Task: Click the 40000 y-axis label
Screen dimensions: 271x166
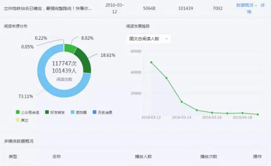Action: (136, 72)
